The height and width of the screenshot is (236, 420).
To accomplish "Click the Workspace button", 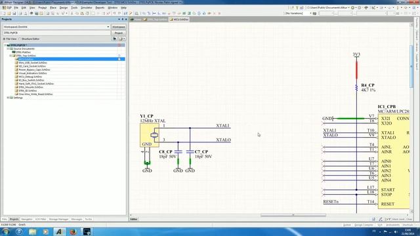I will coord(118,27).
